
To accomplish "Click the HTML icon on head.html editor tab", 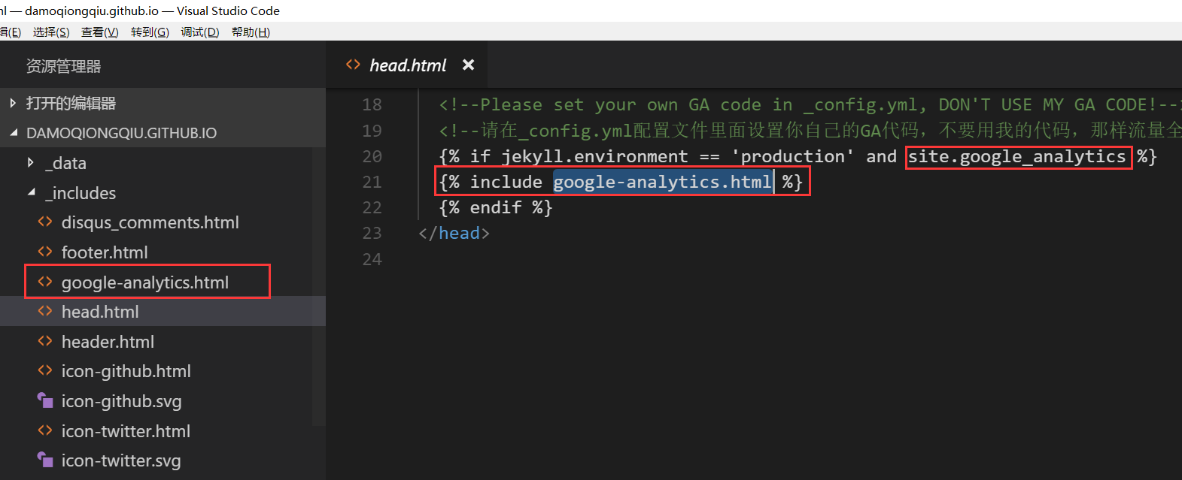I will [x=353, y=65].
